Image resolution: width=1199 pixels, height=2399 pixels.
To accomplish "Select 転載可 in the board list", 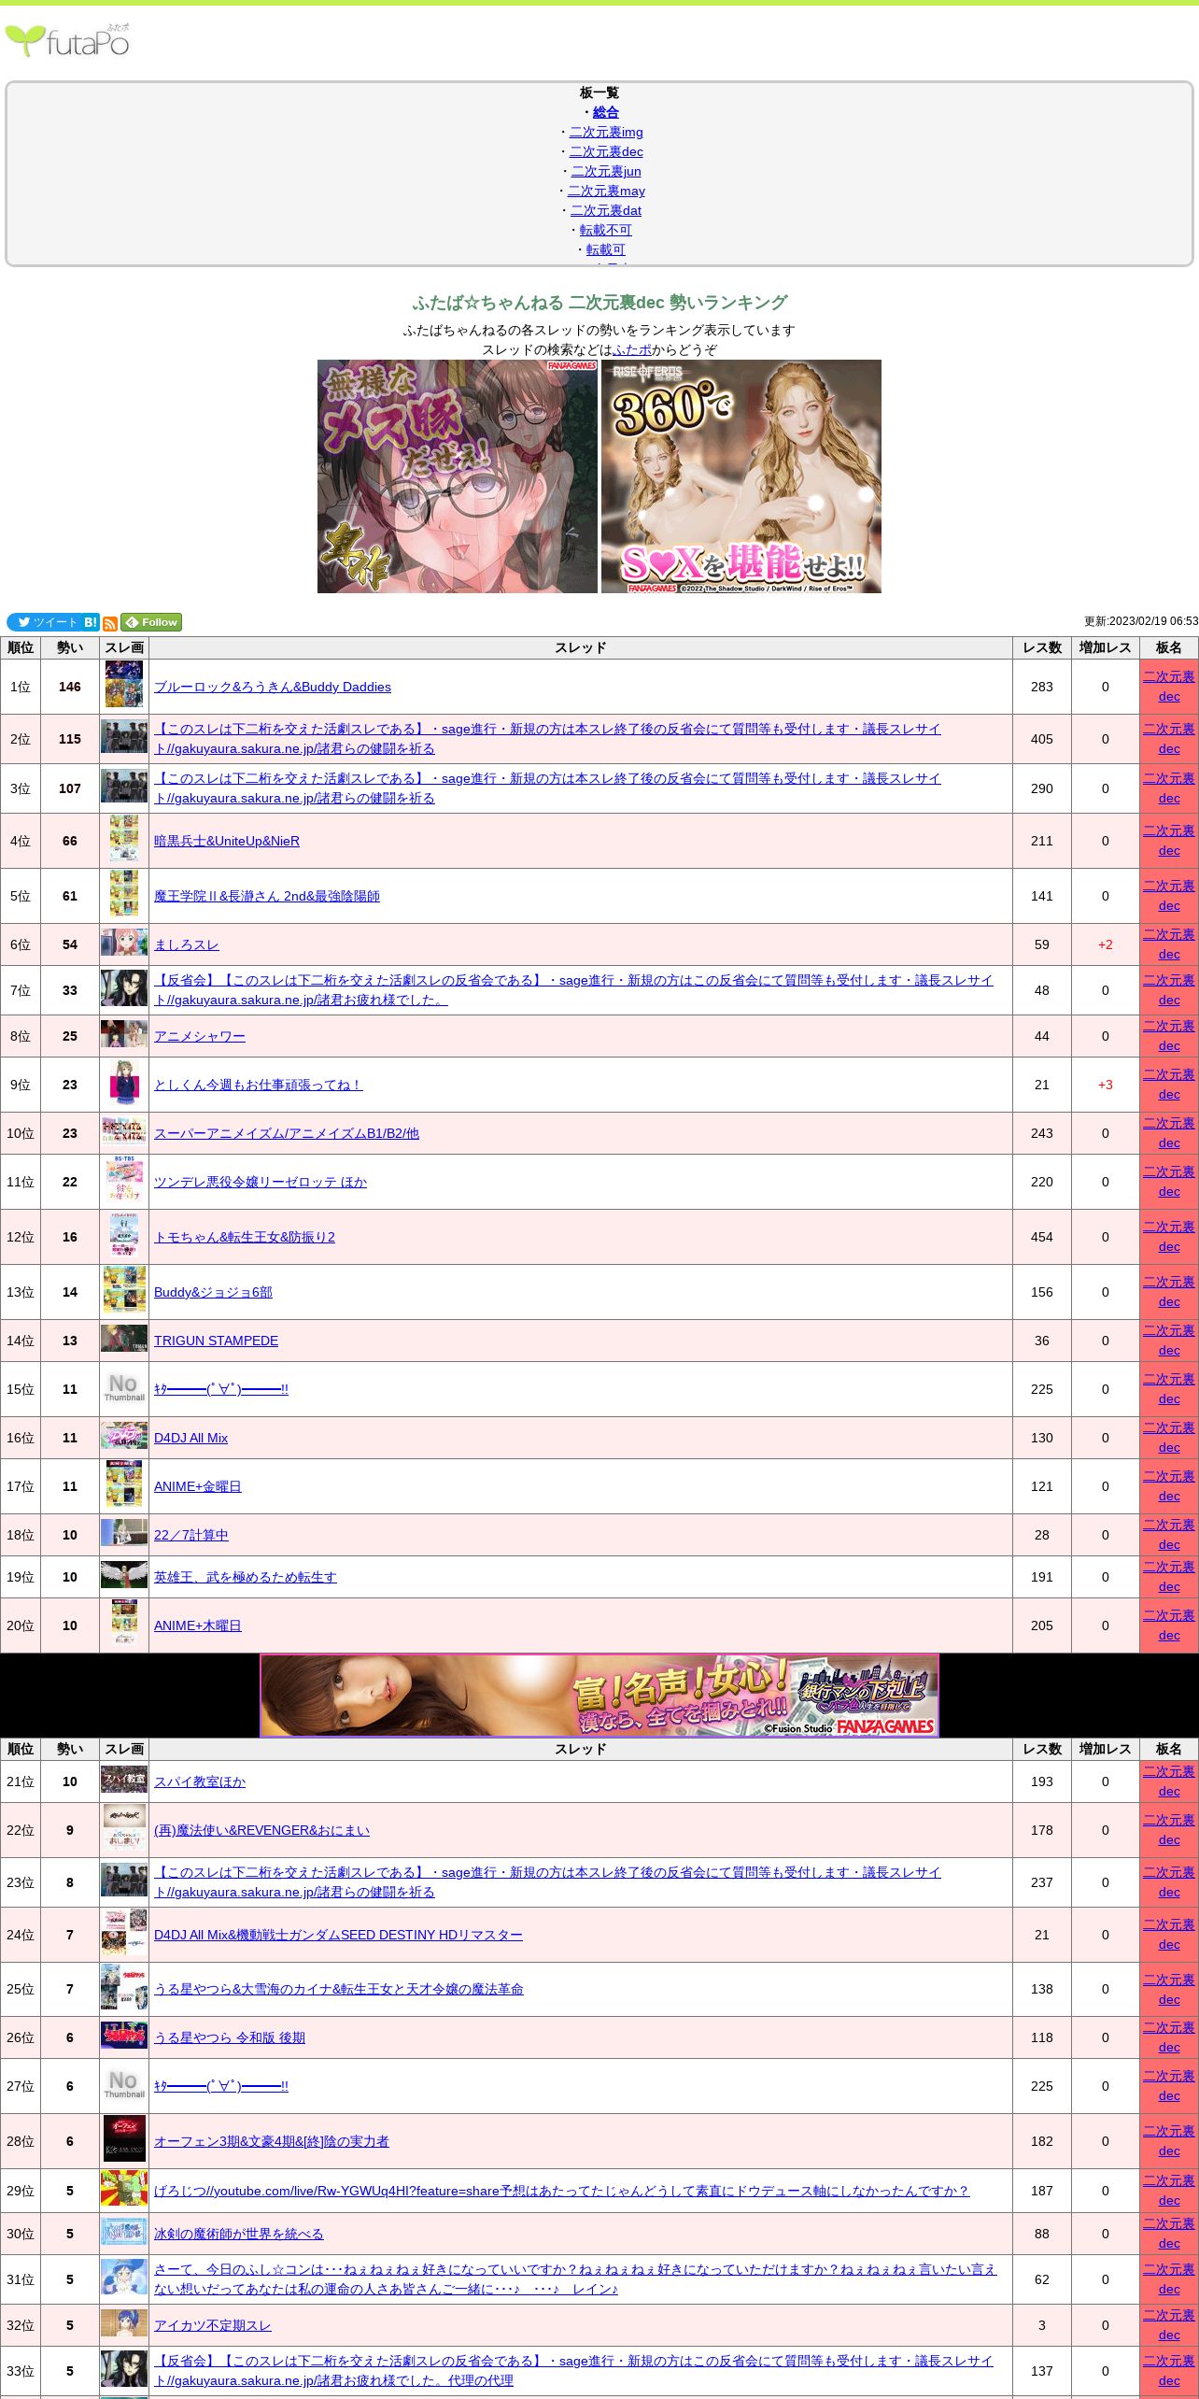I will coord(606,249).
